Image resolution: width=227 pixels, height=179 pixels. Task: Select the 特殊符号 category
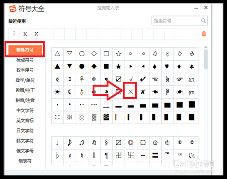pos(25,50)
